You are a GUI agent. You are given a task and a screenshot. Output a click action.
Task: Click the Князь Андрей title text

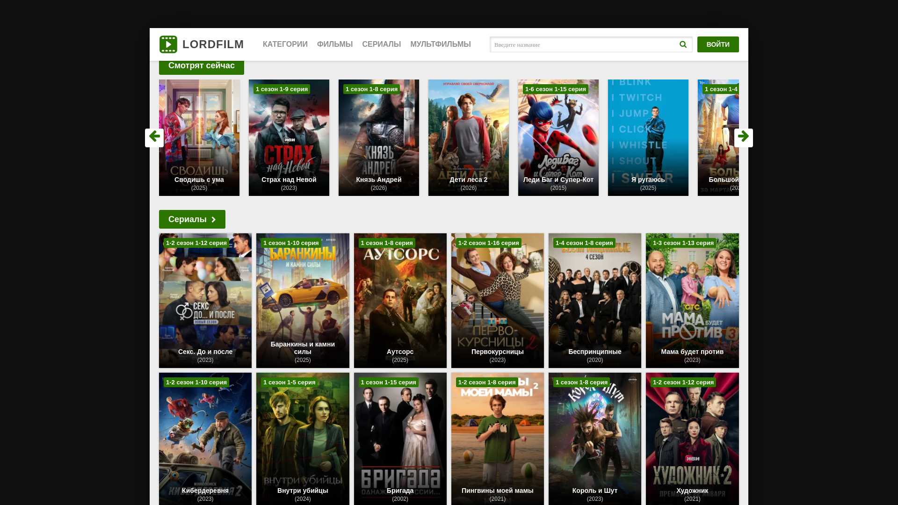[379, 180]
